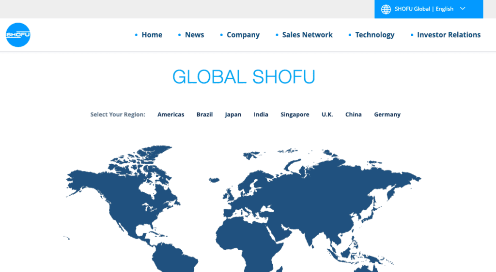Choose the U.K. region
The height and width of the screenshot is (272, 496).
tap(327, 115)
